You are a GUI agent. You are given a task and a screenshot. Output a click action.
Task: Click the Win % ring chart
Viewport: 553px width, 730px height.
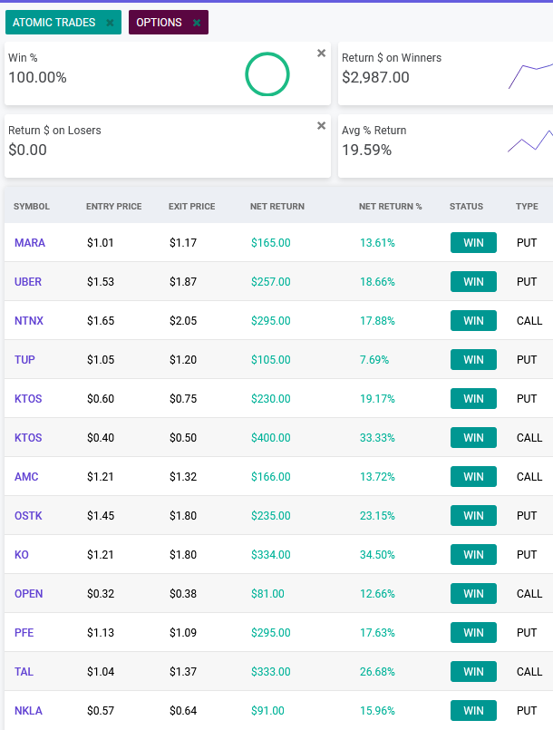click(267, 74)
